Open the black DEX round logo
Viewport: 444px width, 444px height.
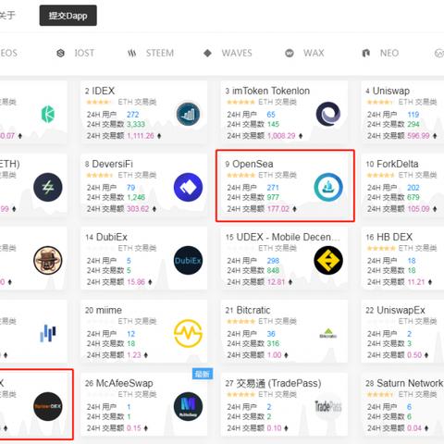(x=48, y=406)
